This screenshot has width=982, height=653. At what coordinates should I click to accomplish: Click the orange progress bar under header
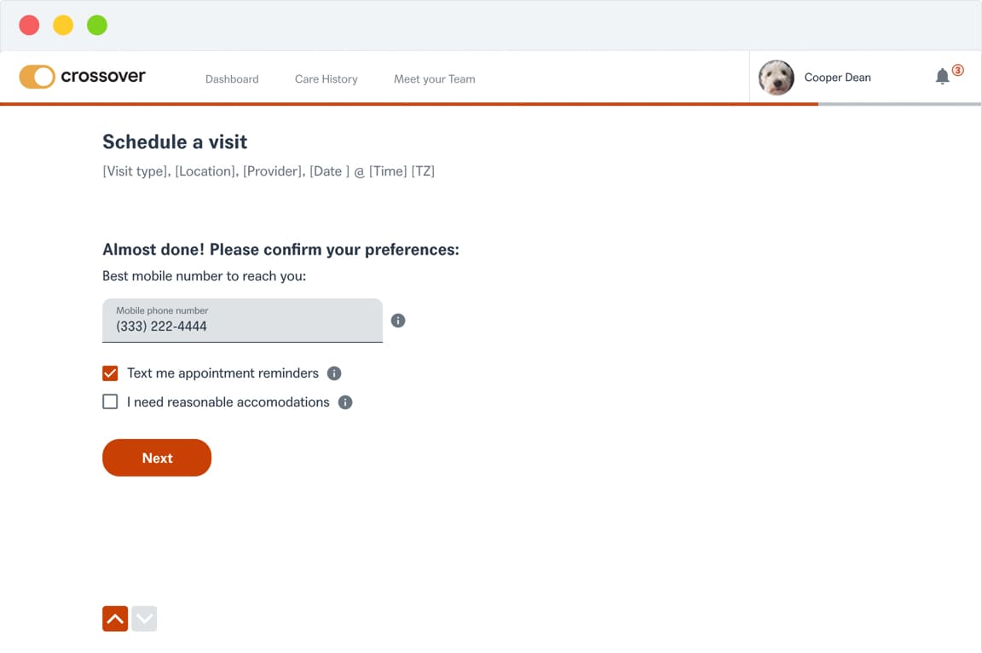click(x=409, y=104)
